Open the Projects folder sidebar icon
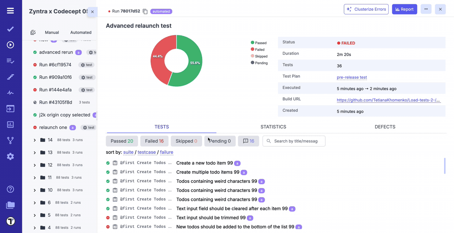The height and width of the screenshot is (233, 454). click(10, 205)
